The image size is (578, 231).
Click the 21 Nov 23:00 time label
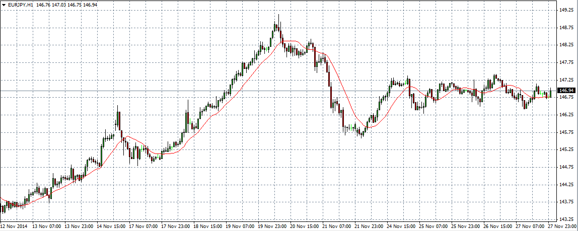tap(367, 226)
